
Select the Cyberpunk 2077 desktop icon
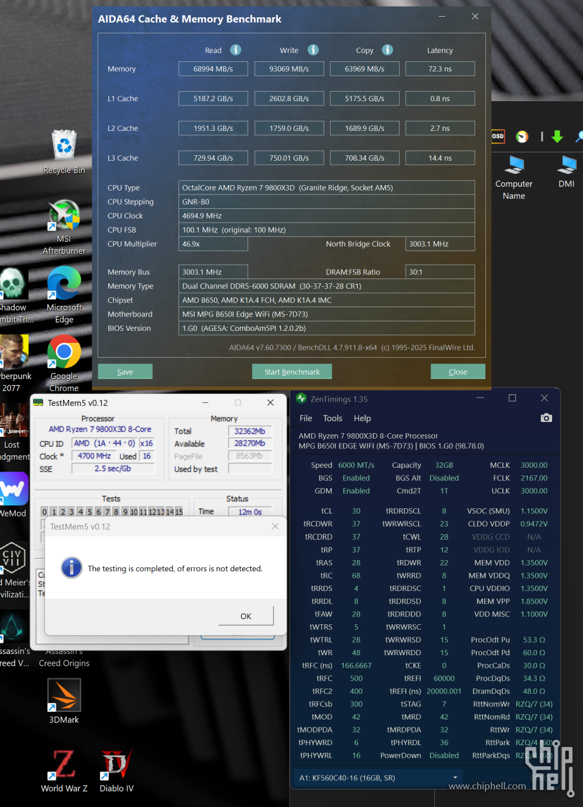click(x=14, y=351)
